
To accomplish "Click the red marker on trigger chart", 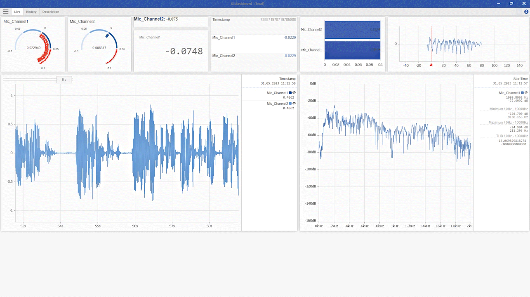I will pos(431,65).
